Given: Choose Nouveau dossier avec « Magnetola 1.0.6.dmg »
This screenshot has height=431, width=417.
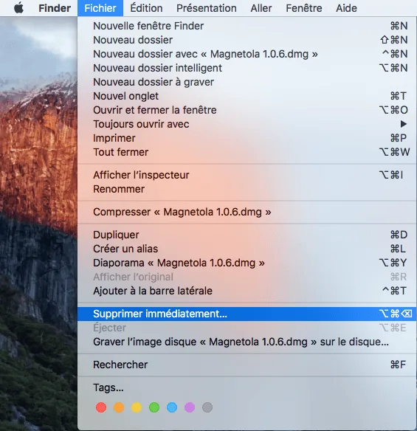Looking at the screenshot, I should pyautogui.click(x=247, y=54).
